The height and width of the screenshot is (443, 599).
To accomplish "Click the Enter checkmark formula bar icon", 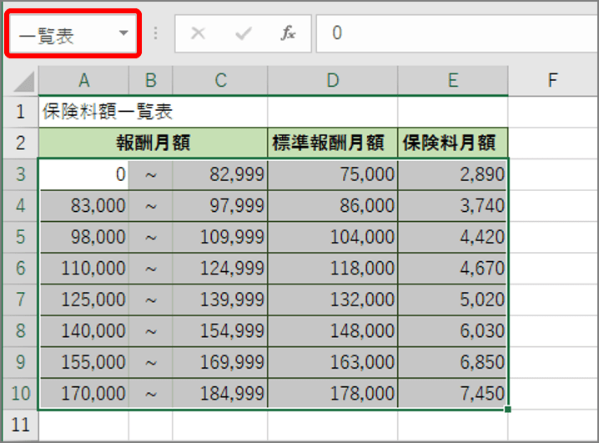I will [x=244, y=33].
